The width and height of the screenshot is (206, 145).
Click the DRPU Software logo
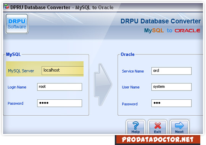pos(17,24)
